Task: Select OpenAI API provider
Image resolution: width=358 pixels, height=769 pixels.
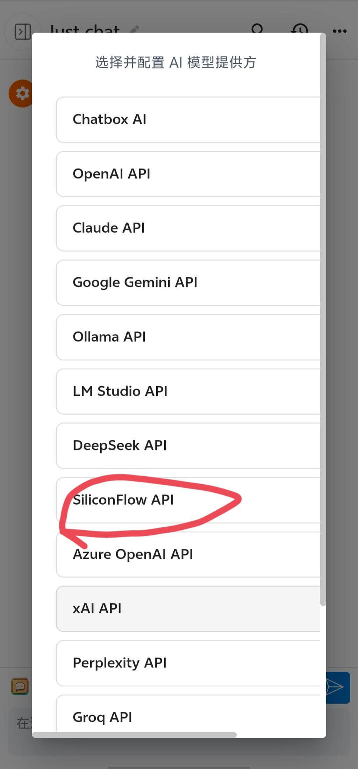Action: (x=188, y=174)
